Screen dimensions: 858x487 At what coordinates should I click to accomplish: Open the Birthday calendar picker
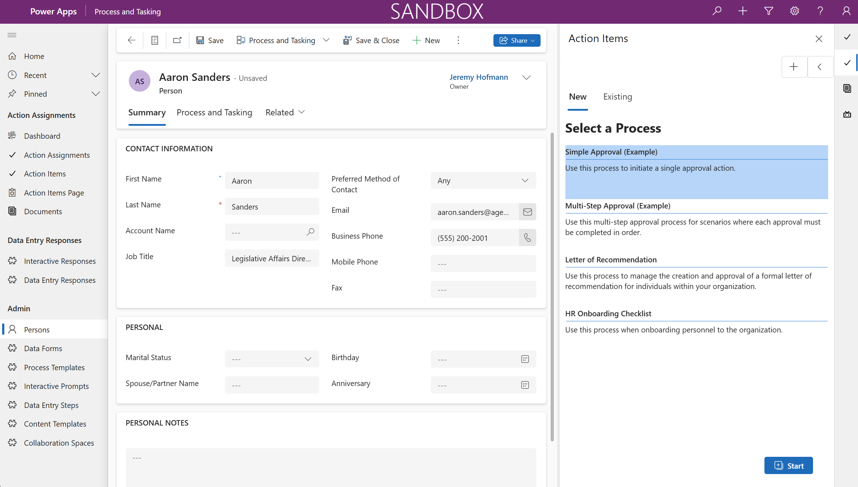point(525,359)
